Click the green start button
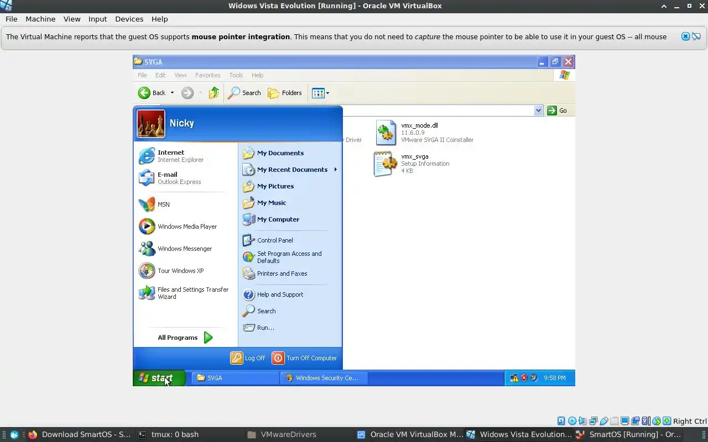 pos(159,378)
